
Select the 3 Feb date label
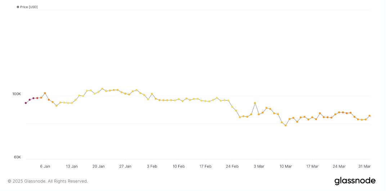(x=152, y=166)
